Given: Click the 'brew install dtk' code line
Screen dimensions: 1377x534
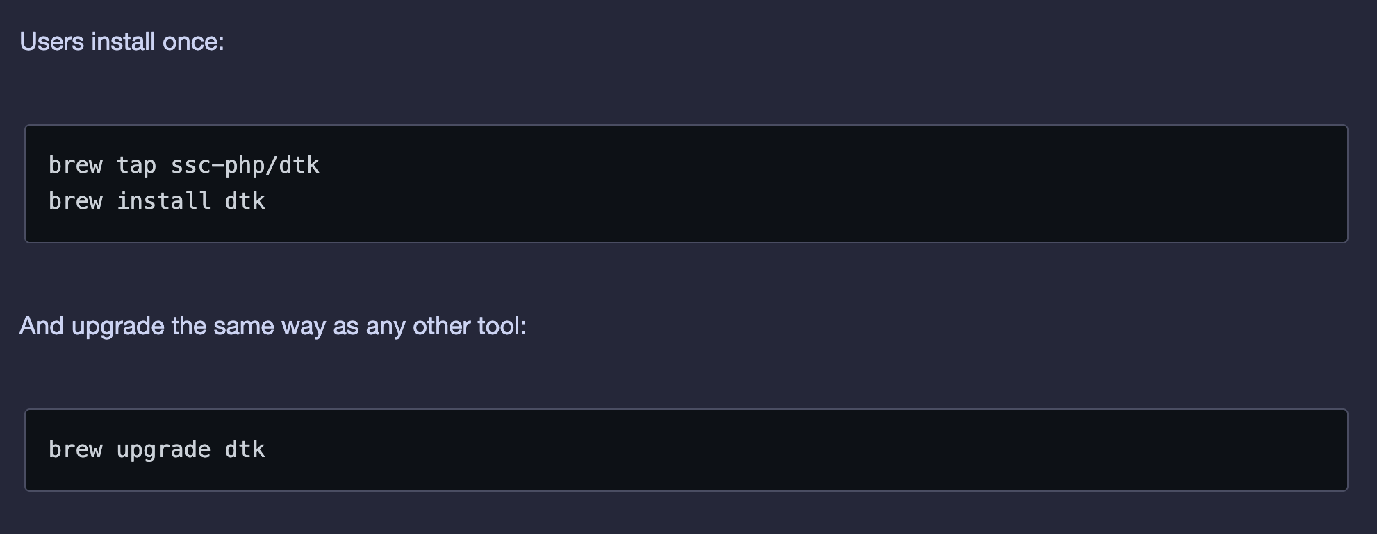Looking at the screenshot, I should click(156, 201).
